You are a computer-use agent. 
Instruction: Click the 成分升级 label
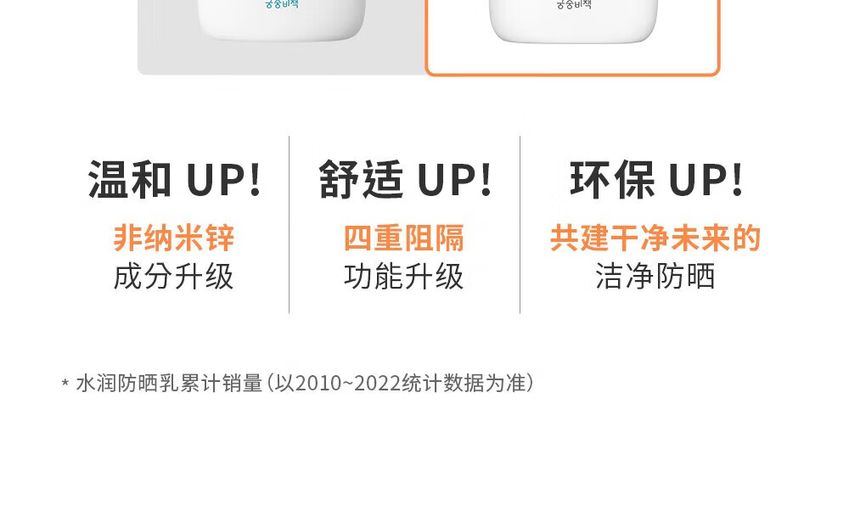click(174, 276)
